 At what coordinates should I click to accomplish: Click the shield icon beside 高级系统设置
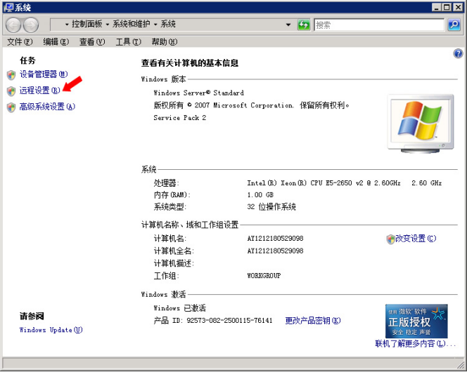[11, 107]
